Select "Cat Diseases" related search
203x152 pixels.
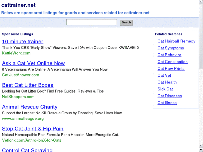click(x=169, y=96)
